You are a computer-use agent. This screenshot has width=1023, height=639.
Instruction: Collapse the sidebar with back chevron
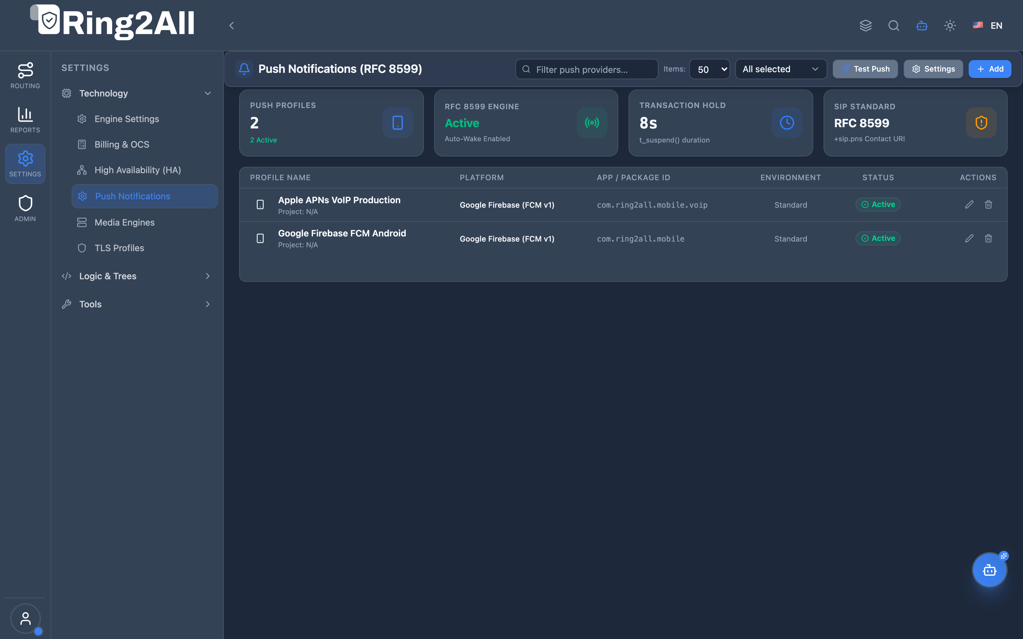click(x=231, y=25)
